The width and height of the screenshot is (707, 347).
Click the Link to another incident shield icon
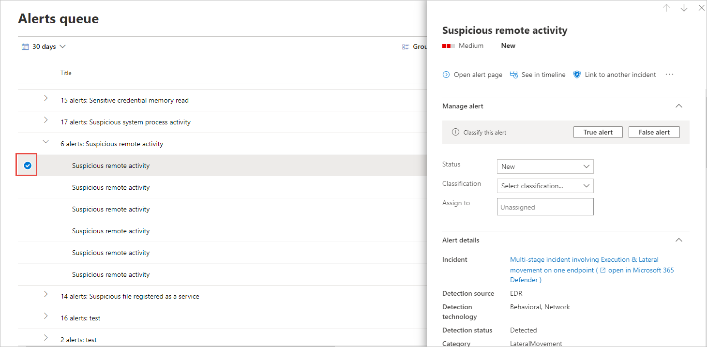(577, 75)
